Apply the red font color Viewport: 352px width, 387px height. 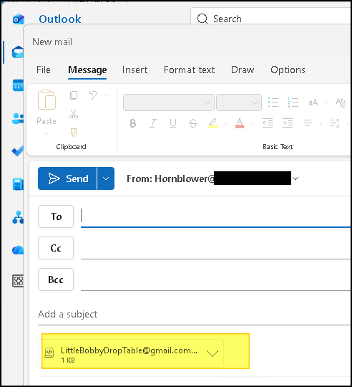pyautogui.click(x=240, y=123)
